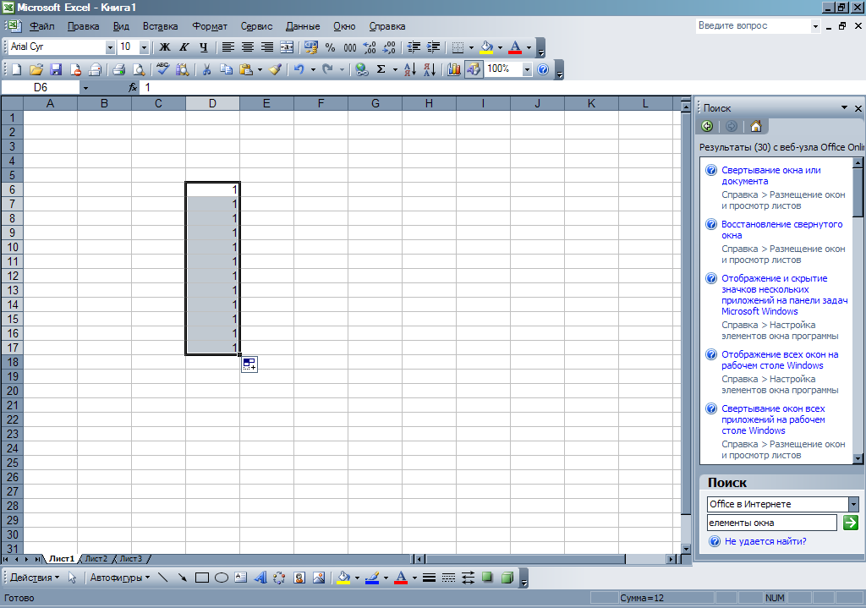Screen dimensions: 866x608
Task: Select the Oval drawing tool
Action: pos(222,578)
